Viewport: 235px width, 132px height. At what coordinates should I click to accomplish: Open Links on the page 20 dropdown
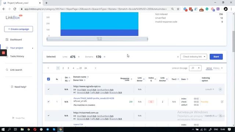[195, 68]
